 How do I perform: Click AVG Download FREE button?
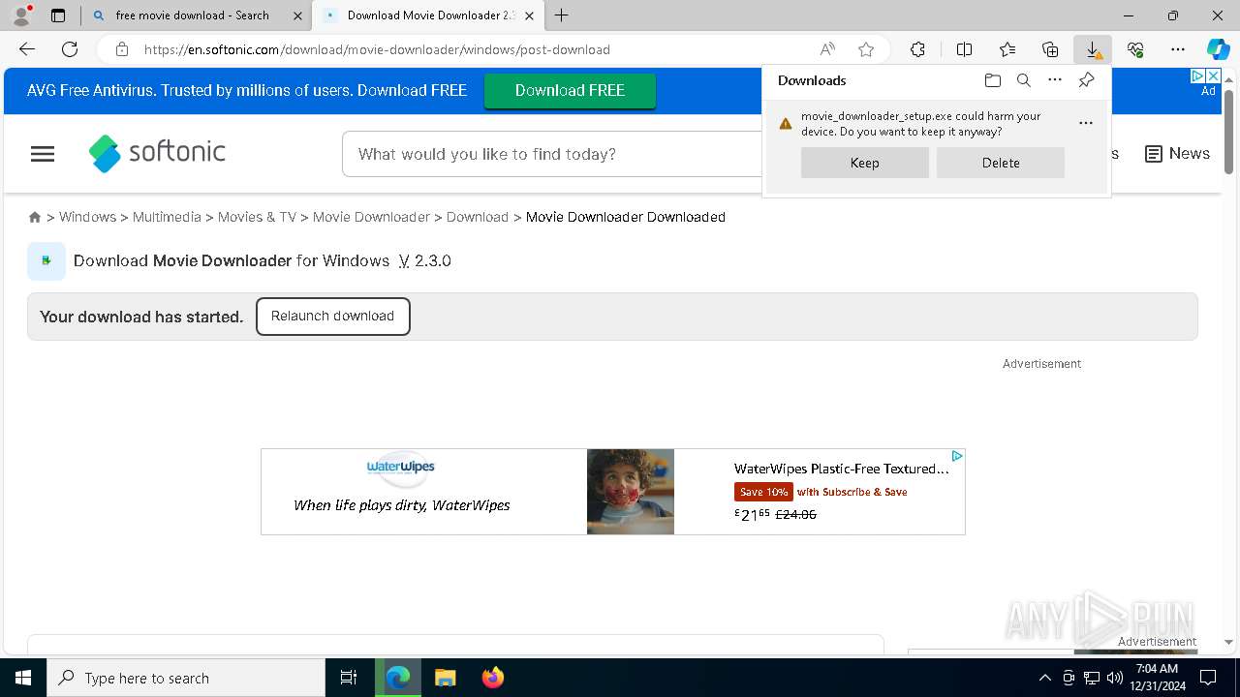(x=570, y=91)
